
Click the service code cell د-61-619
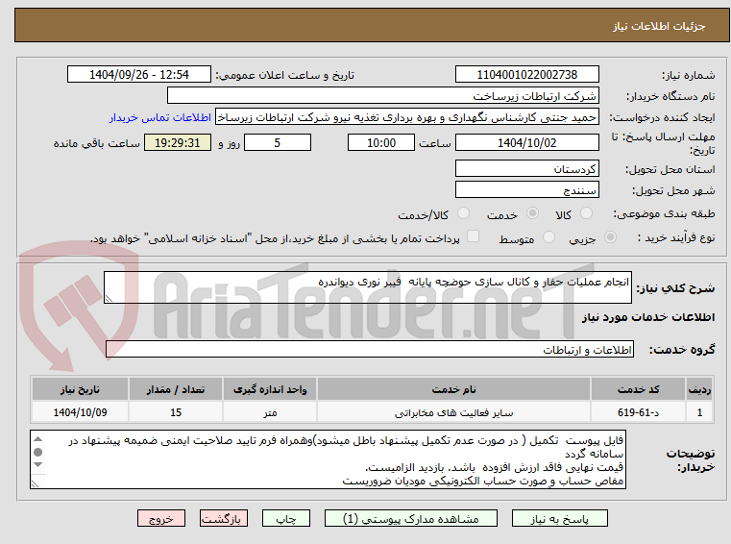638,412
